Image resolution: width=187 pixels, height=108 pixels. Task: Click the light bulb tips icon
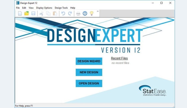[x=92, y=13]
